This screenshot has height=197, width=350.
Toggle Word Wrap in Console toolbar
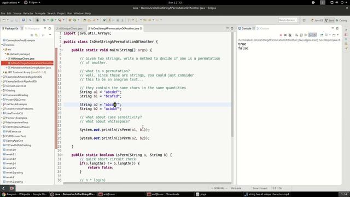pyautogui.click(x=306, y=35)
